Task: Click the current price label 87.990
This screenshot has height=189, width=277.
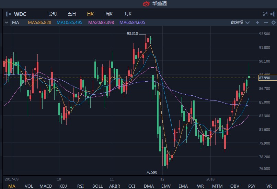Action: point(267,78)
